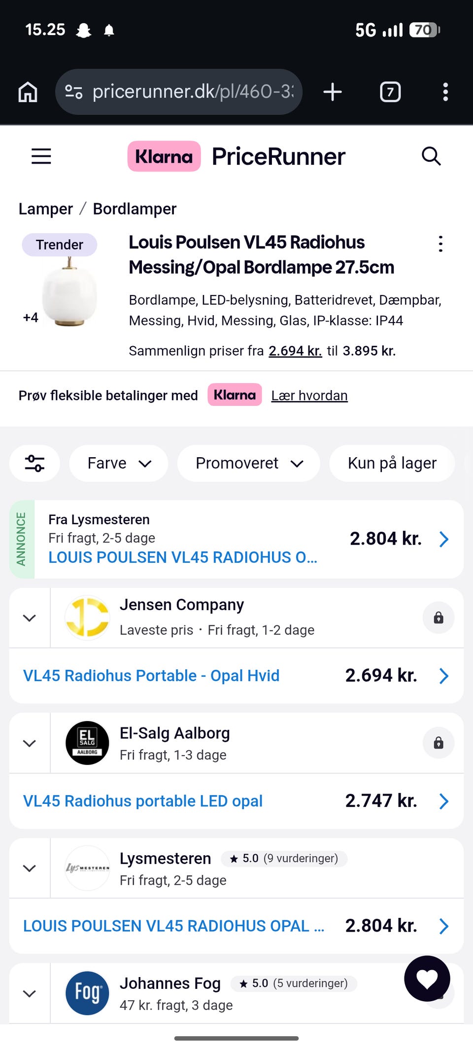This screenshot has width=473, height=1052.
Task: Toggle the Kun på lager filter
Action: pyautogui.click(x=392, y=463)
